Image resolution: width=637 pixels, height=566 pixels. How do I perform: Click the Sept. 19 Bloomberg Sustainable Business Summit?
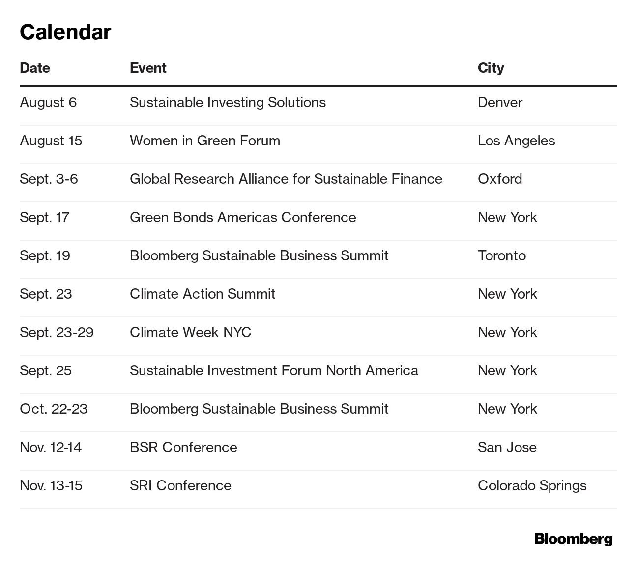coord(259,255)
